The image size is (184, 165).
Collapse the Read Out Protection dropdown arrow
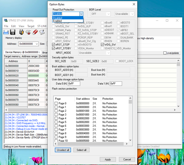pyautogui.click(x=81, y=14)
